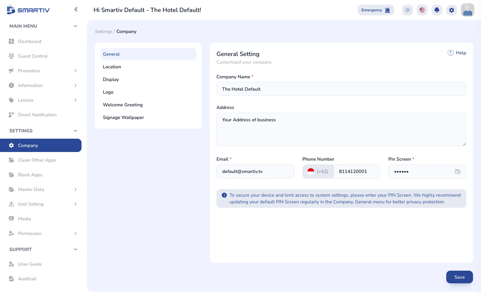This screenshot has height=300, width=481.
Task: Click the Clean Other Apps folder icon
Action: pos(11,160)
